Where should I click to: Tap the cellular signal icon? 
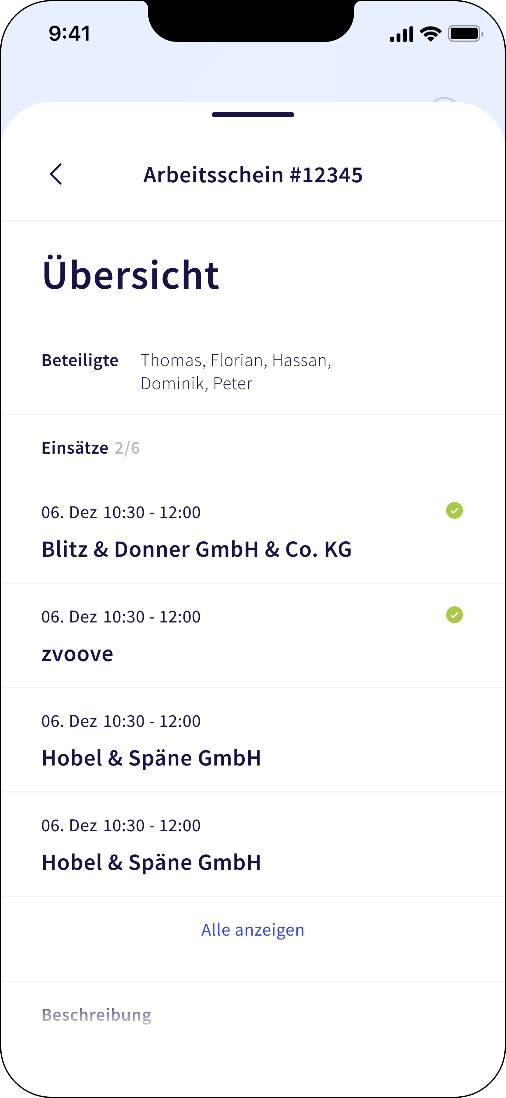pyautogui.click(x=401, y=34)
